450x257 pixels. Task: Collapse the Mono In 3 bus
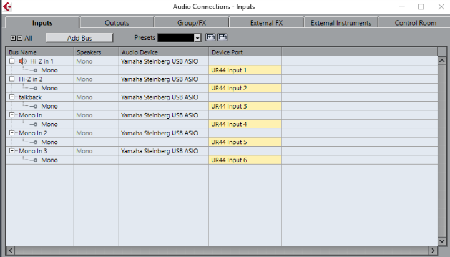click(x=12, y=152)
